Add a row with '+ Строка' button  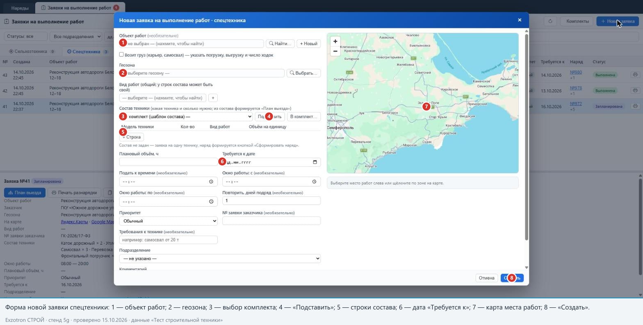pyautogui.click(x=132, y=137)
